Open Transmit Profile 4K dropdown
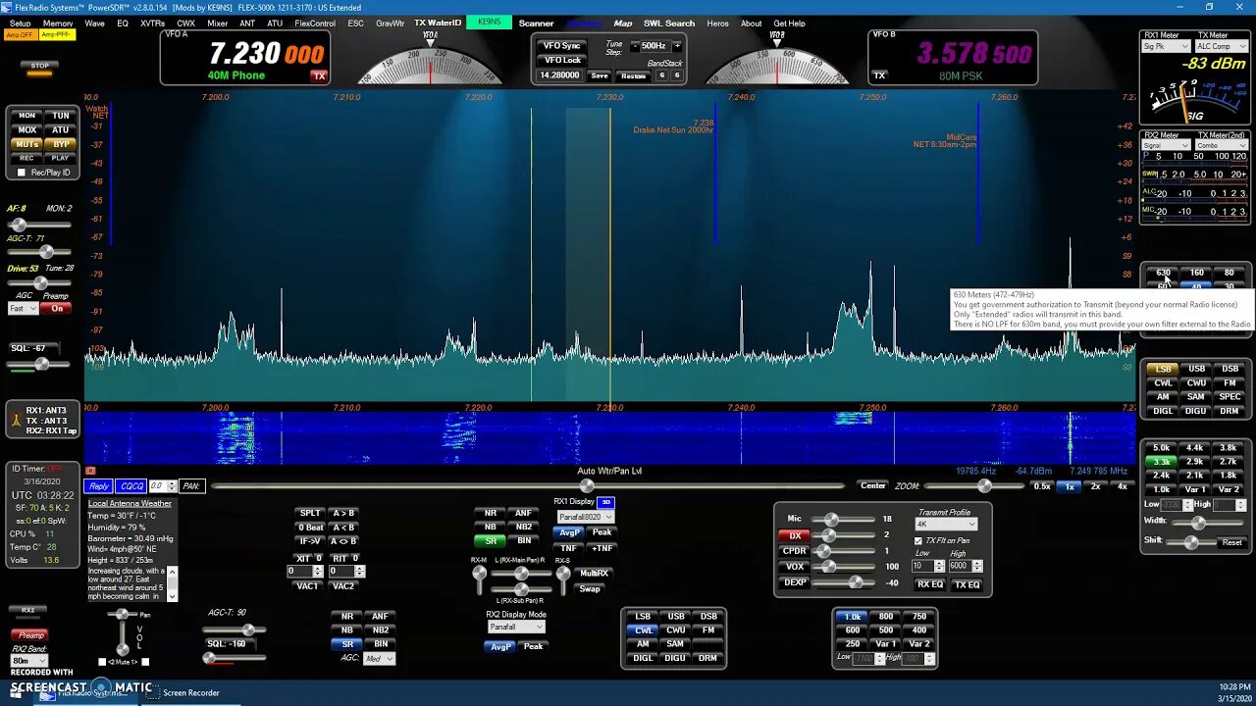This screenshot has height=706, width=1256. coord(946,525)
